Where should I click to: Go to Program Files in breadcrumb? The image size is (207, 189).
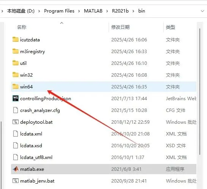point(59,11)
